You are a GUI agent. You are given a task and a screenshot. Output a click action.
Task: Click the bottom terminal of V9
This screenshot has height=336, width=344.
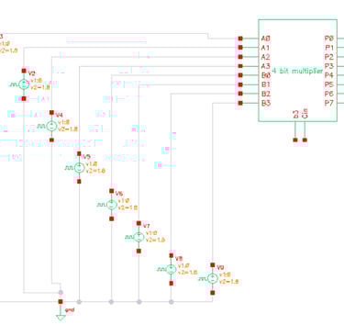[213, 293]
